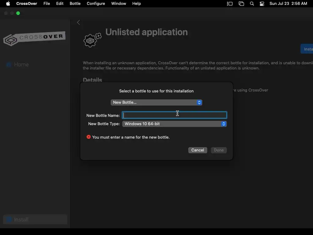Click the screen mirroring menu bar icon
This screenshot has width=313, height=235.
[x=241, y=4]
